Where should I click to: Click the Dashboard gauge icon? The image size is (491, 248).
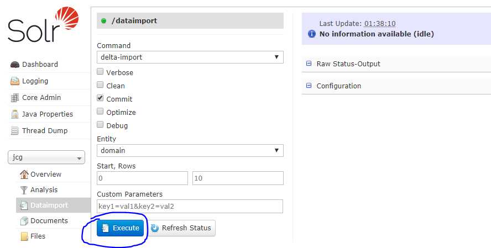click(x=15, y=65)
